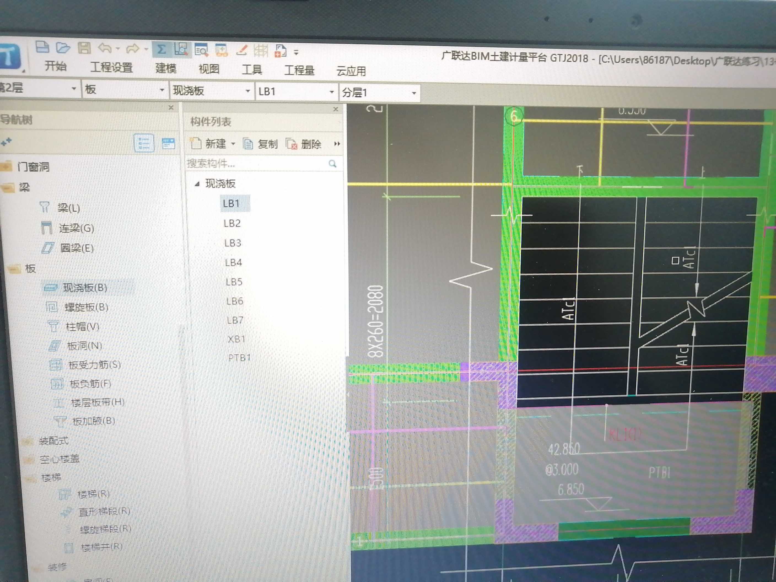Select 柱帽(V) in navigation tree
Image resolution: width=776 pixels, height=582 pixels.
pos(82,327)
